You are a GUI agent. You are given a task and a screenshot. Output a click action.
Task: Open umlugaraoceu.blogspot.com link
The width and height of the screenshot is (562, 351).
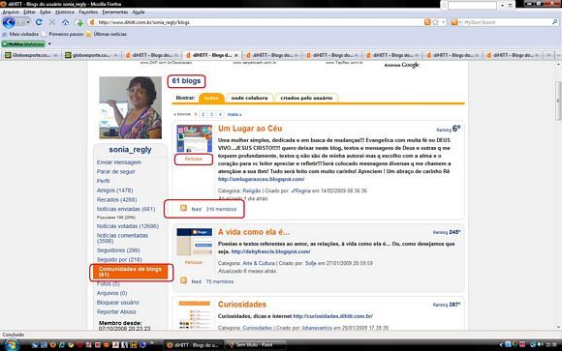(261, 179)
